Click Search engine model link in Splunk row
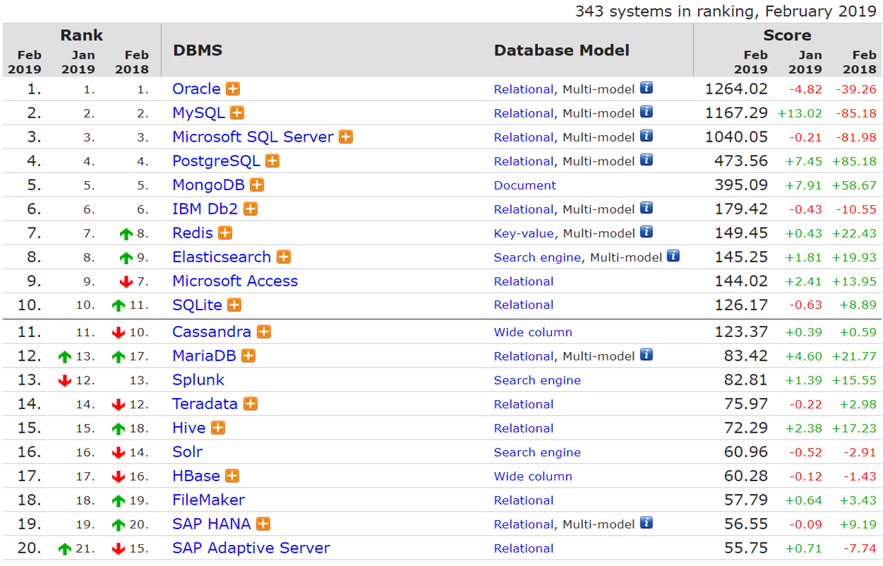The image size is (883, 566). click(537, 381)
